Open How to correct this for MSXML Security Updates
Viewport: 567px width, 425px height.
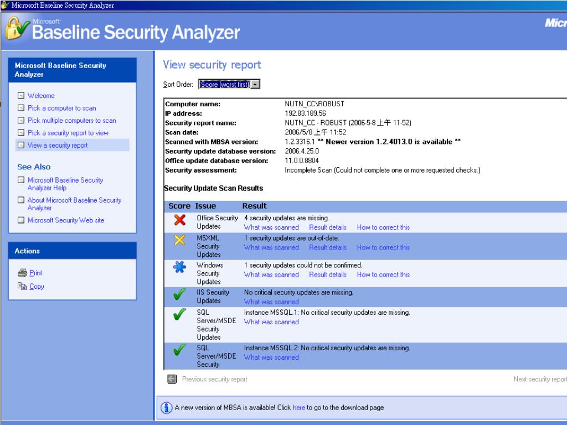point(383,247)
